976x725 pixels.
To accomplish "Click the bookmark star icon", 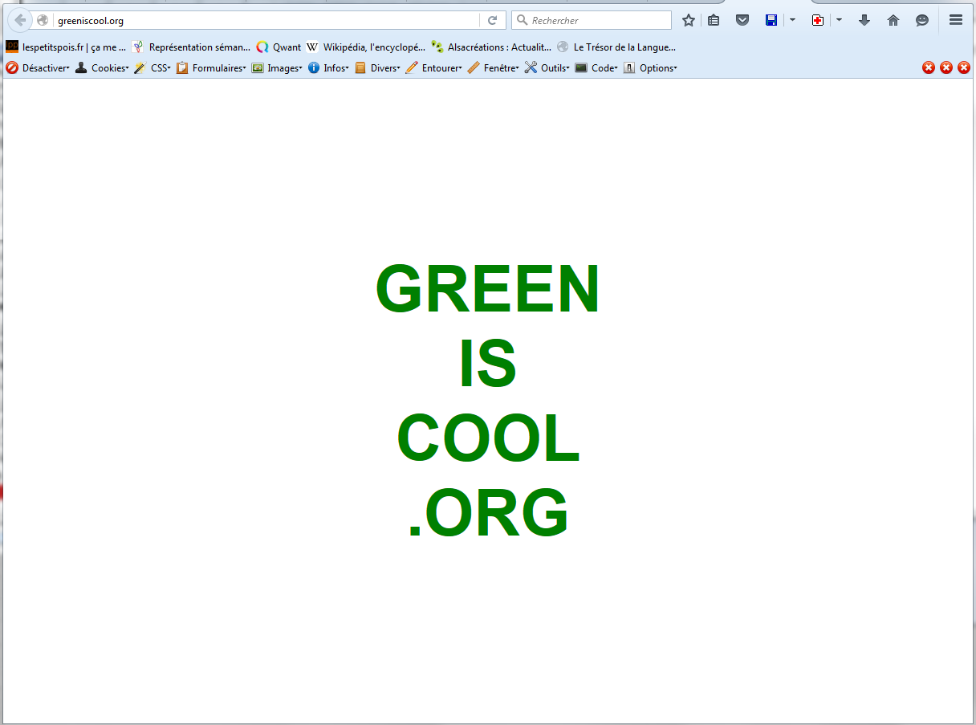I will pos(688,20).
